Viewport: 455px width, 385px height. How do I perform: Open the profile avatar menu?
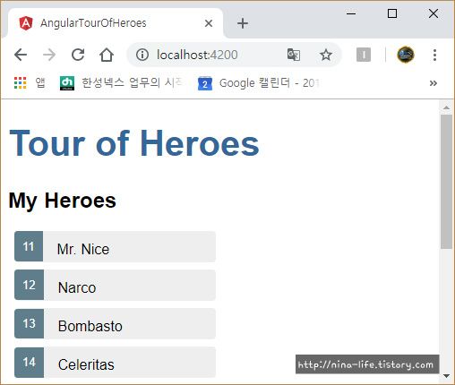pyautogui.click(x=406, y=55)
